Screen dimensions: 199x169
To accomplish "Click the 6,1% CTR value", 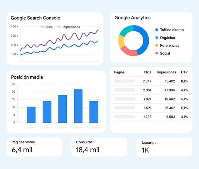I will click(184, 108).
